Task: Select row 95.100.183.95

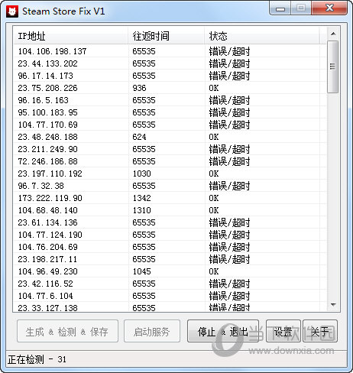Action: point(170,112)
